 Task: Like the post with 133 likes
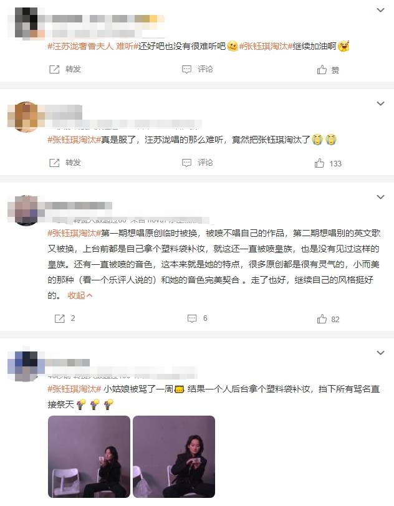[x=328, y=163]
